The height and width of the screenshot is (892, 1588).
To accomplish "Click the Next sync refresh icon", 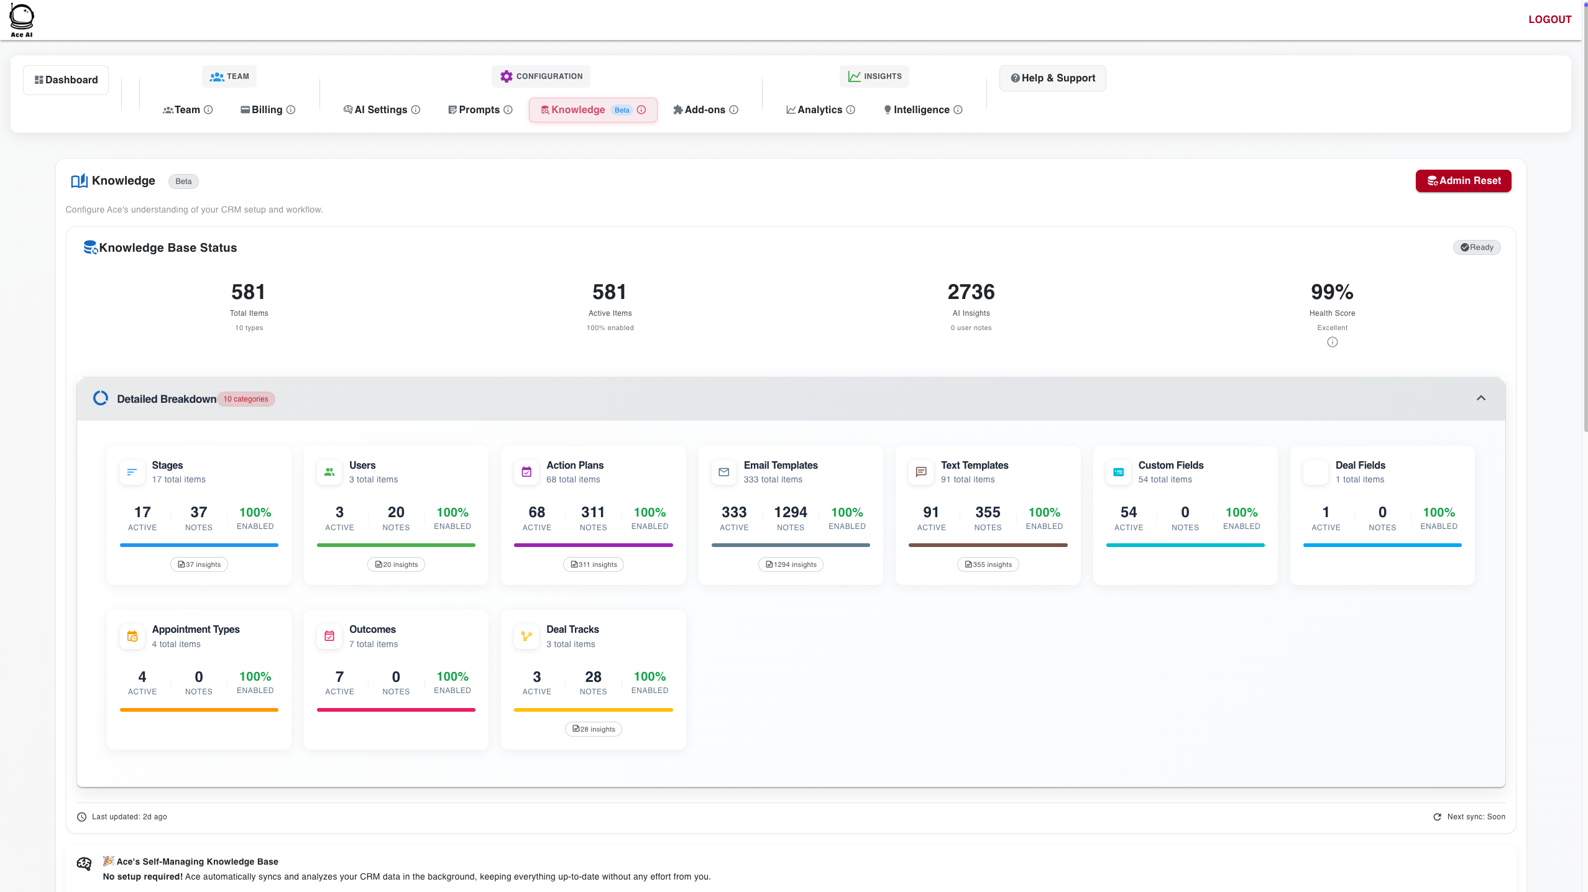I will pyautogui.click(x=1437, y=817).
